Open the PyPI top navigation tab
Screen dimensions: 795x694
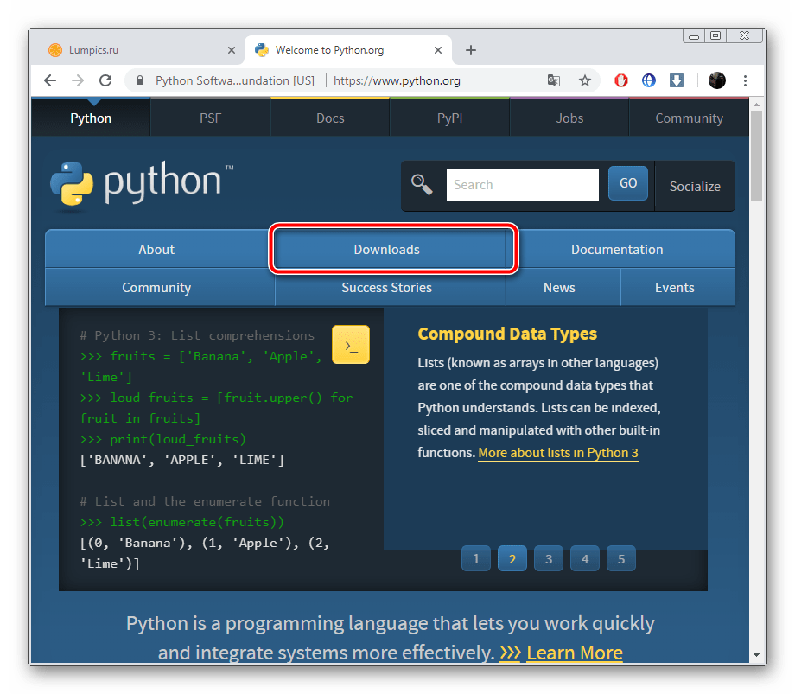[449, 118]
